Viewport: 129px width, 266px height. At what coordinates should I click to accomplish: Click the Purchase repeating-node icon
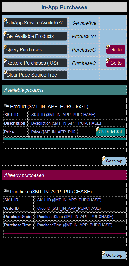click(6, 191)
